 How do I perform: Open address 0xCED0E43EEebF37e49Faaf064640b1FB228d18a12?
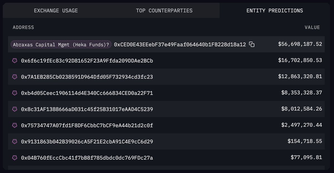pos(180,44)
